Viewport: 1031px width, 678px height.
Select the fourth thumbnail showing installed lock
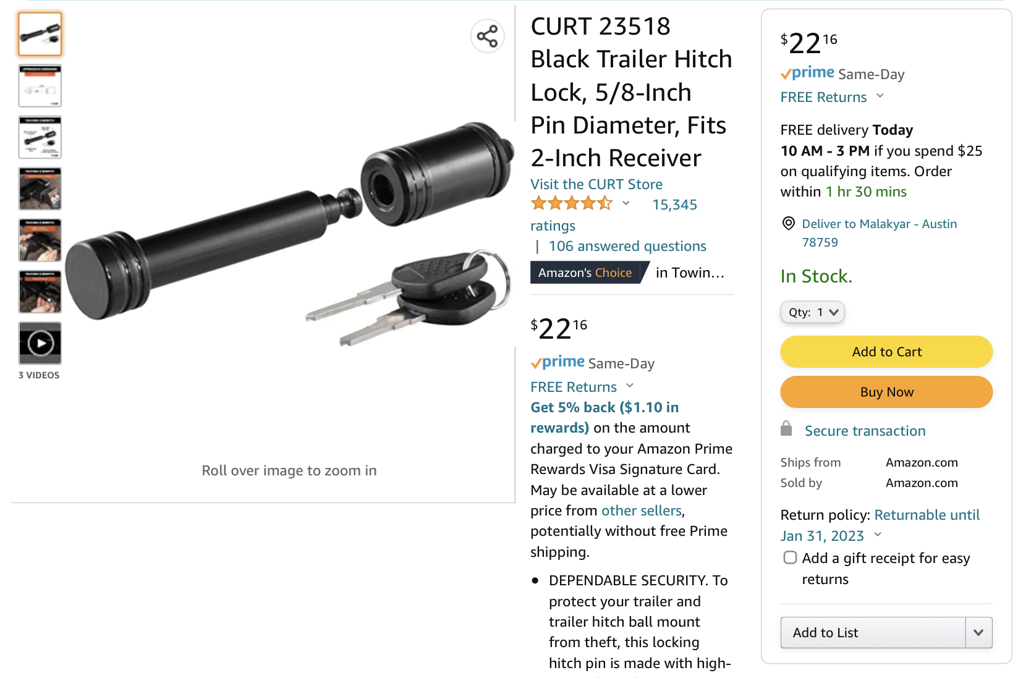pyautogui.click(x=40, y=189)
